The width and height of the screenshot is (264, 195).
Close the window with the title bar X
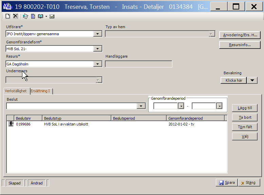(x=254, y=6)
